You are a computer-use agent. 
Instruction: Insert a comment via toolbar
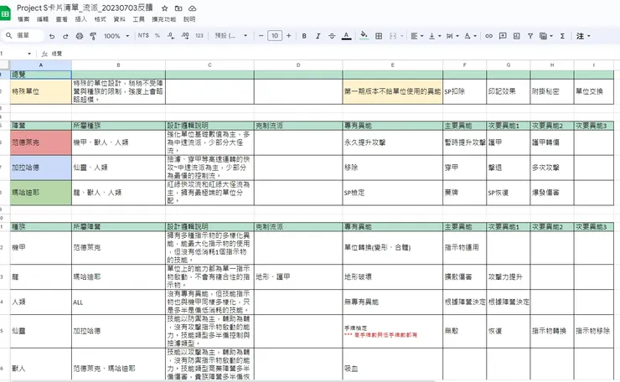[503, 36]
